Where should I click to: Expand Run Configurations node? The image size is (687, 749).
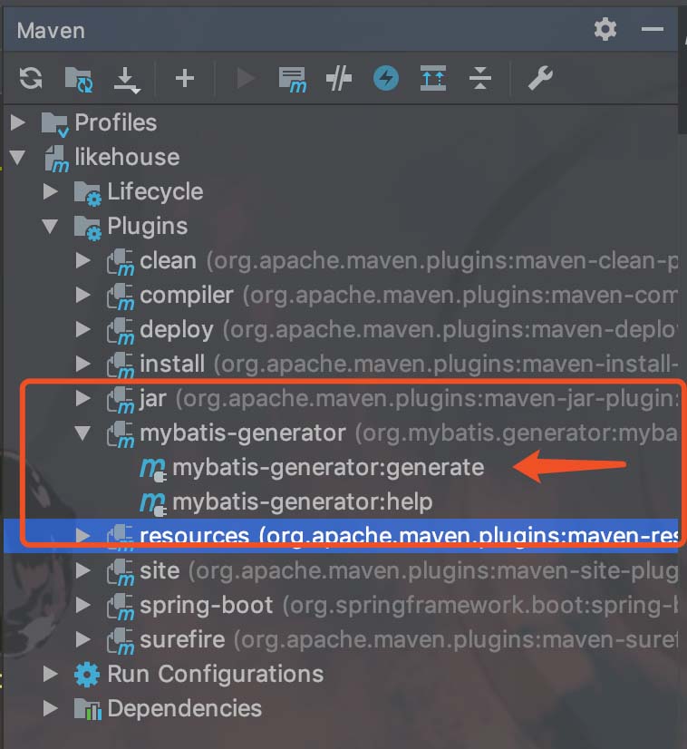point(51,674)
